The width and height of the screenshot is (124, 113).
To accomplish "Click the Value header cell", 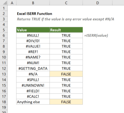I will (33, 30).
